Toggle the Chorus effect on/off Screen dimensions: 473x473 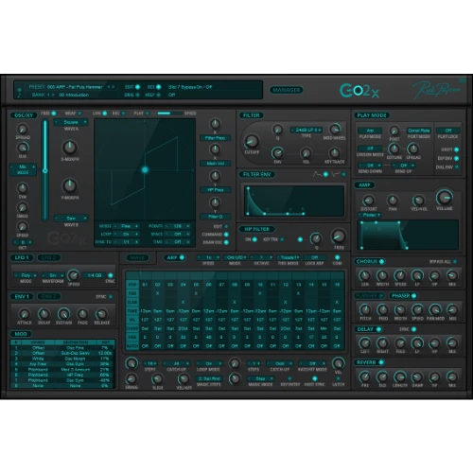[x=381, y=261]
